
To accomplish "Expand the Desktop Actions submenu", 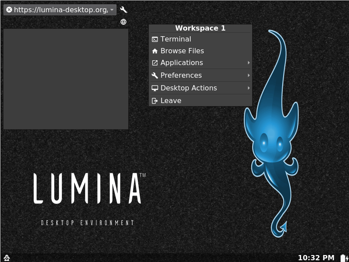I will pyautogui.click(x=200, y=88).
